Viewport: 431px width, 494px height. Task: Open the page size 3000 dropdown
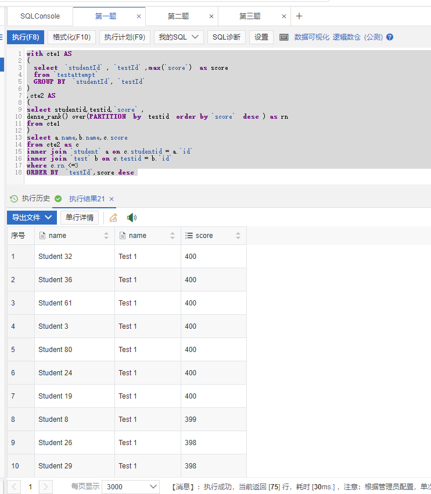point(131,487)
